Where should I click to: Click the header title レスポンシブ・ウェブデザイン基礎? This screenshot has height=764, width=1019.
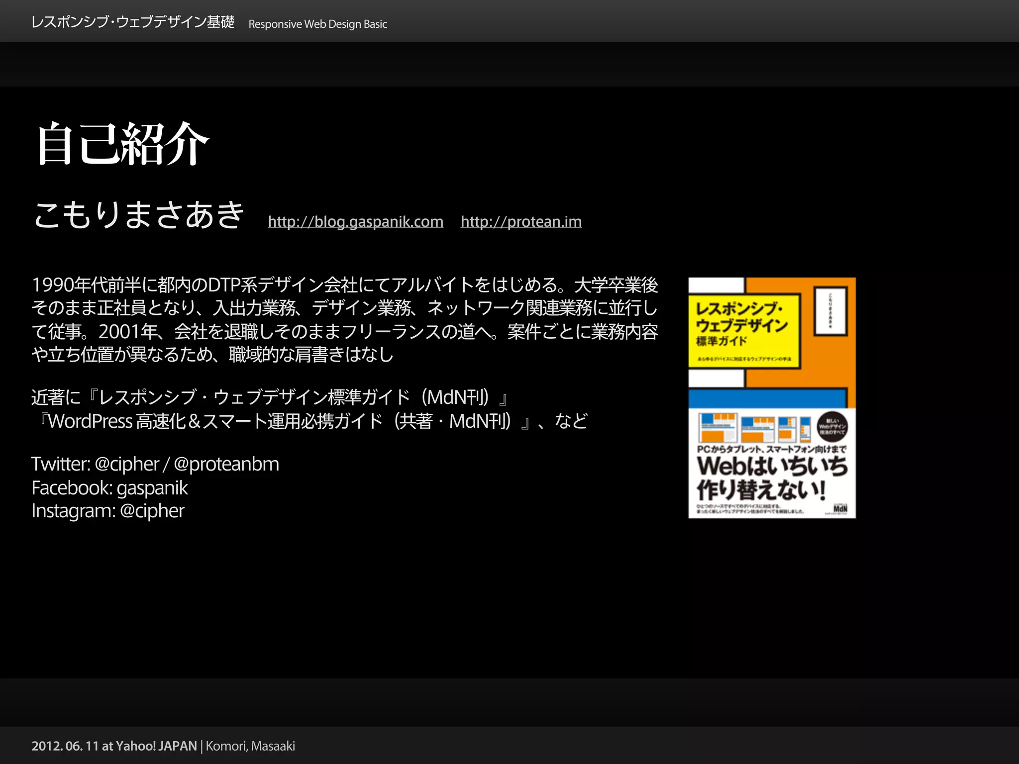132,22
